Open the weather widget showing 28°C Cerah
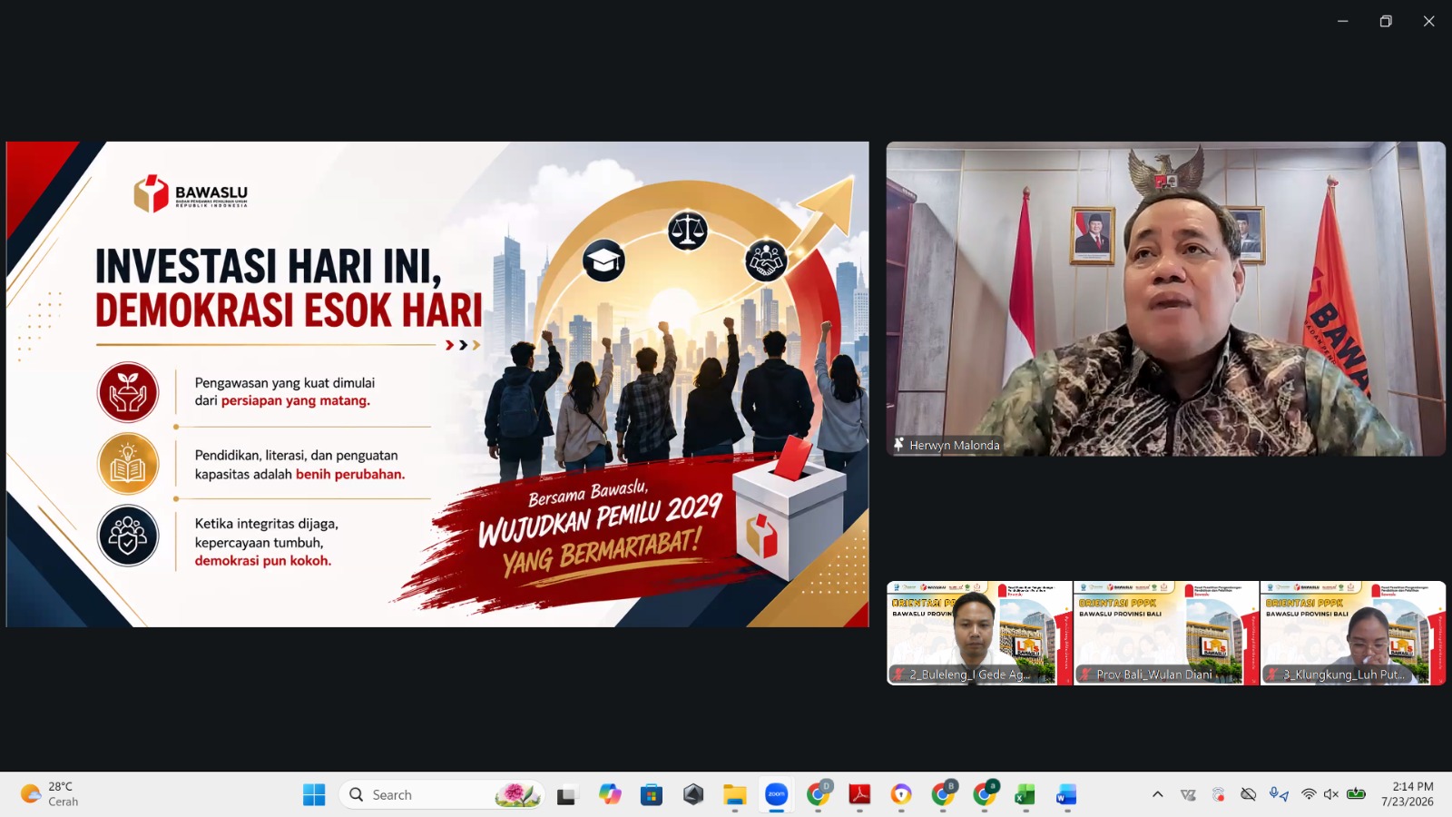The height and width of the screenshot is (817, 1452). pyautogui.click(x=50, y=794)
